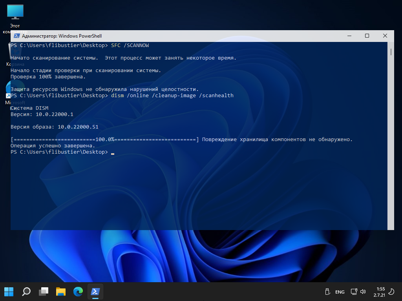Viewport: 402px width, 301px height.
Task: Open the Windows Start menu
Action: pos(9,292)
